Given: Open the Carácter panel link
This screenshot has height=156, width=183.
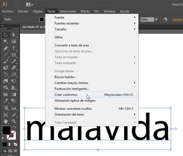Looking at the screenshot, I should (177, 19).
